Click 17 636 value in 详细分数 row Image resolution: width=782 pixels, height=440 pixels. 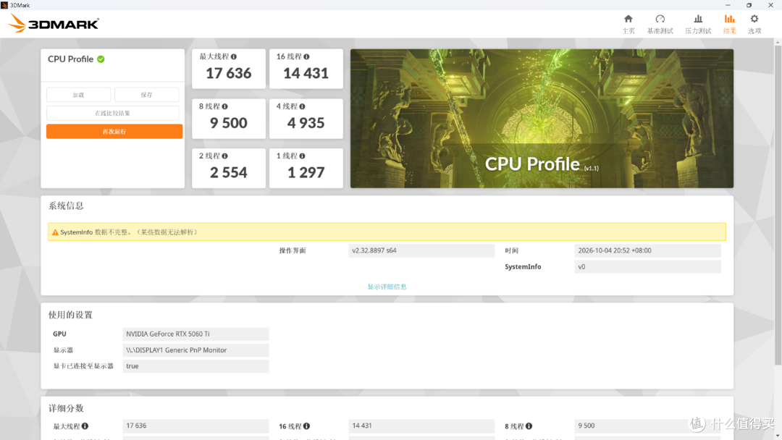tap(195, 426)
